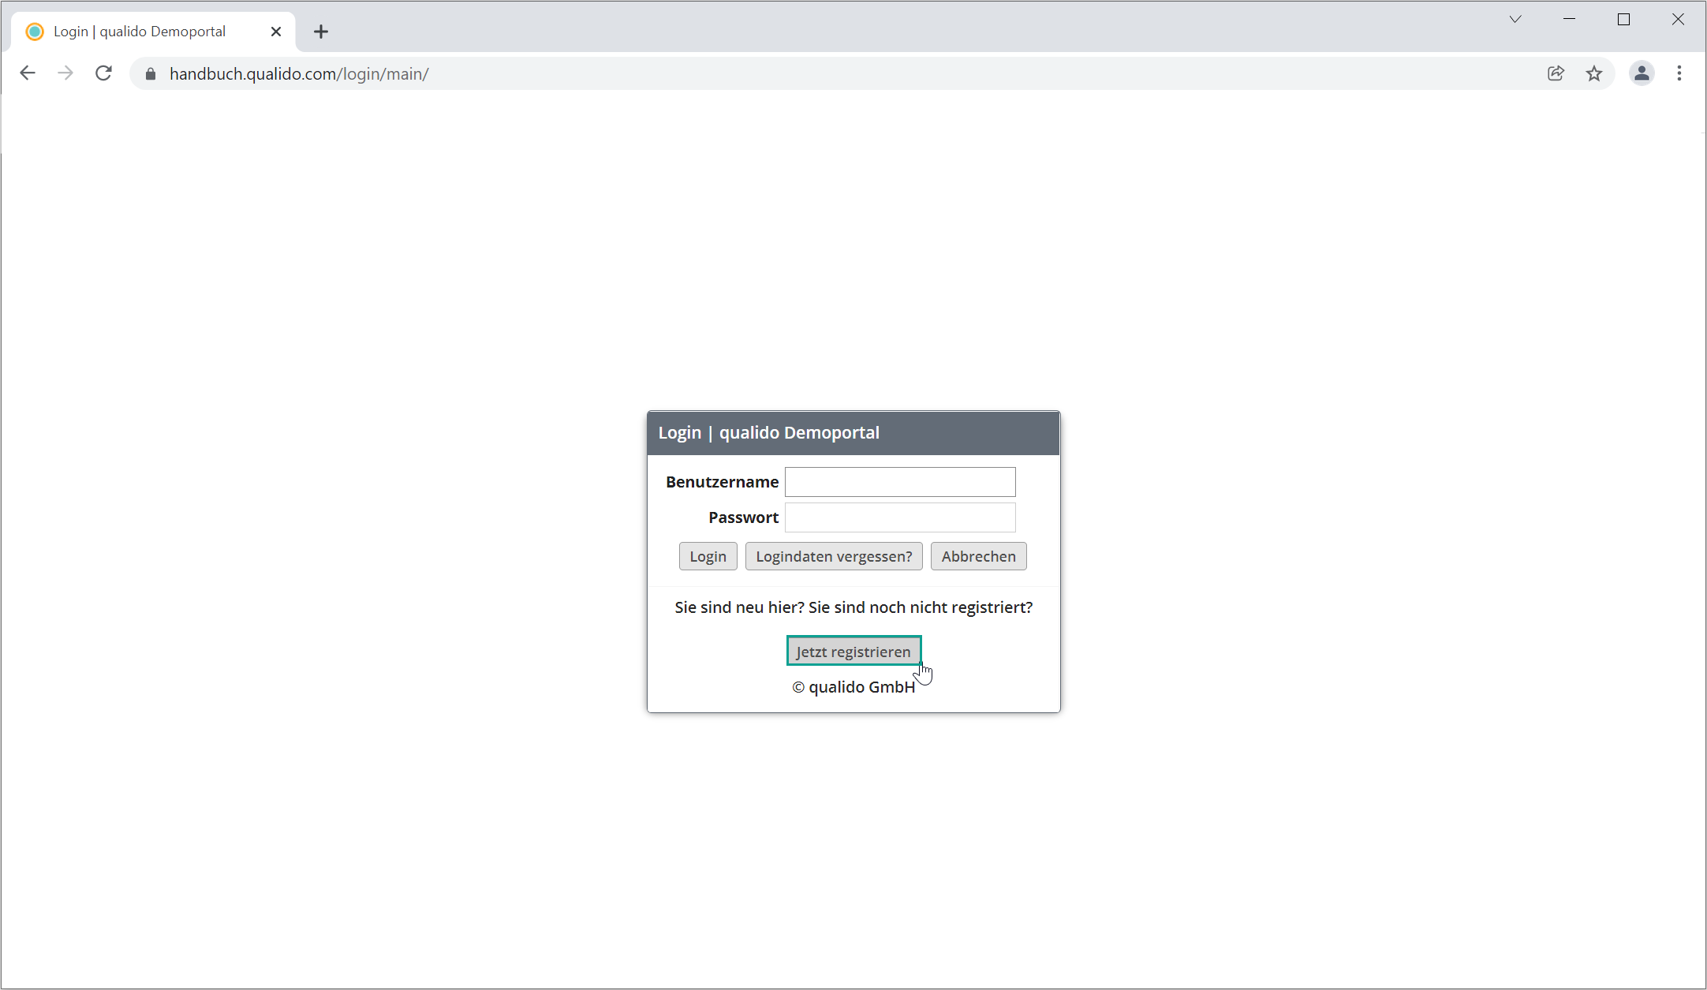The width and height of the screenshot is (1707, 990).
Task: Go back with the browser back arrow
Action: coord(28,73)
